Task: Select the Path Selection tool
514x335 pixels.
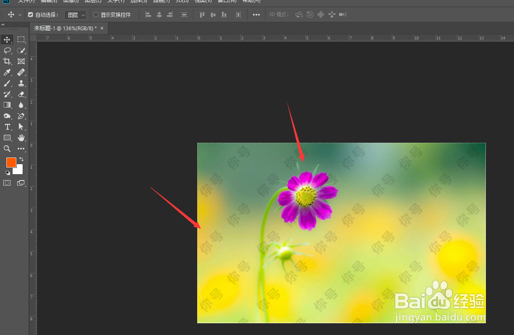Action: (x=21, y=127)
